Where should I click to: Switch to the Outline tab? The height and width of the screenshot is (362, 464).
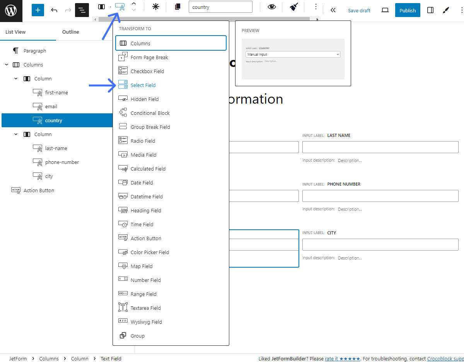pos(70,32)
